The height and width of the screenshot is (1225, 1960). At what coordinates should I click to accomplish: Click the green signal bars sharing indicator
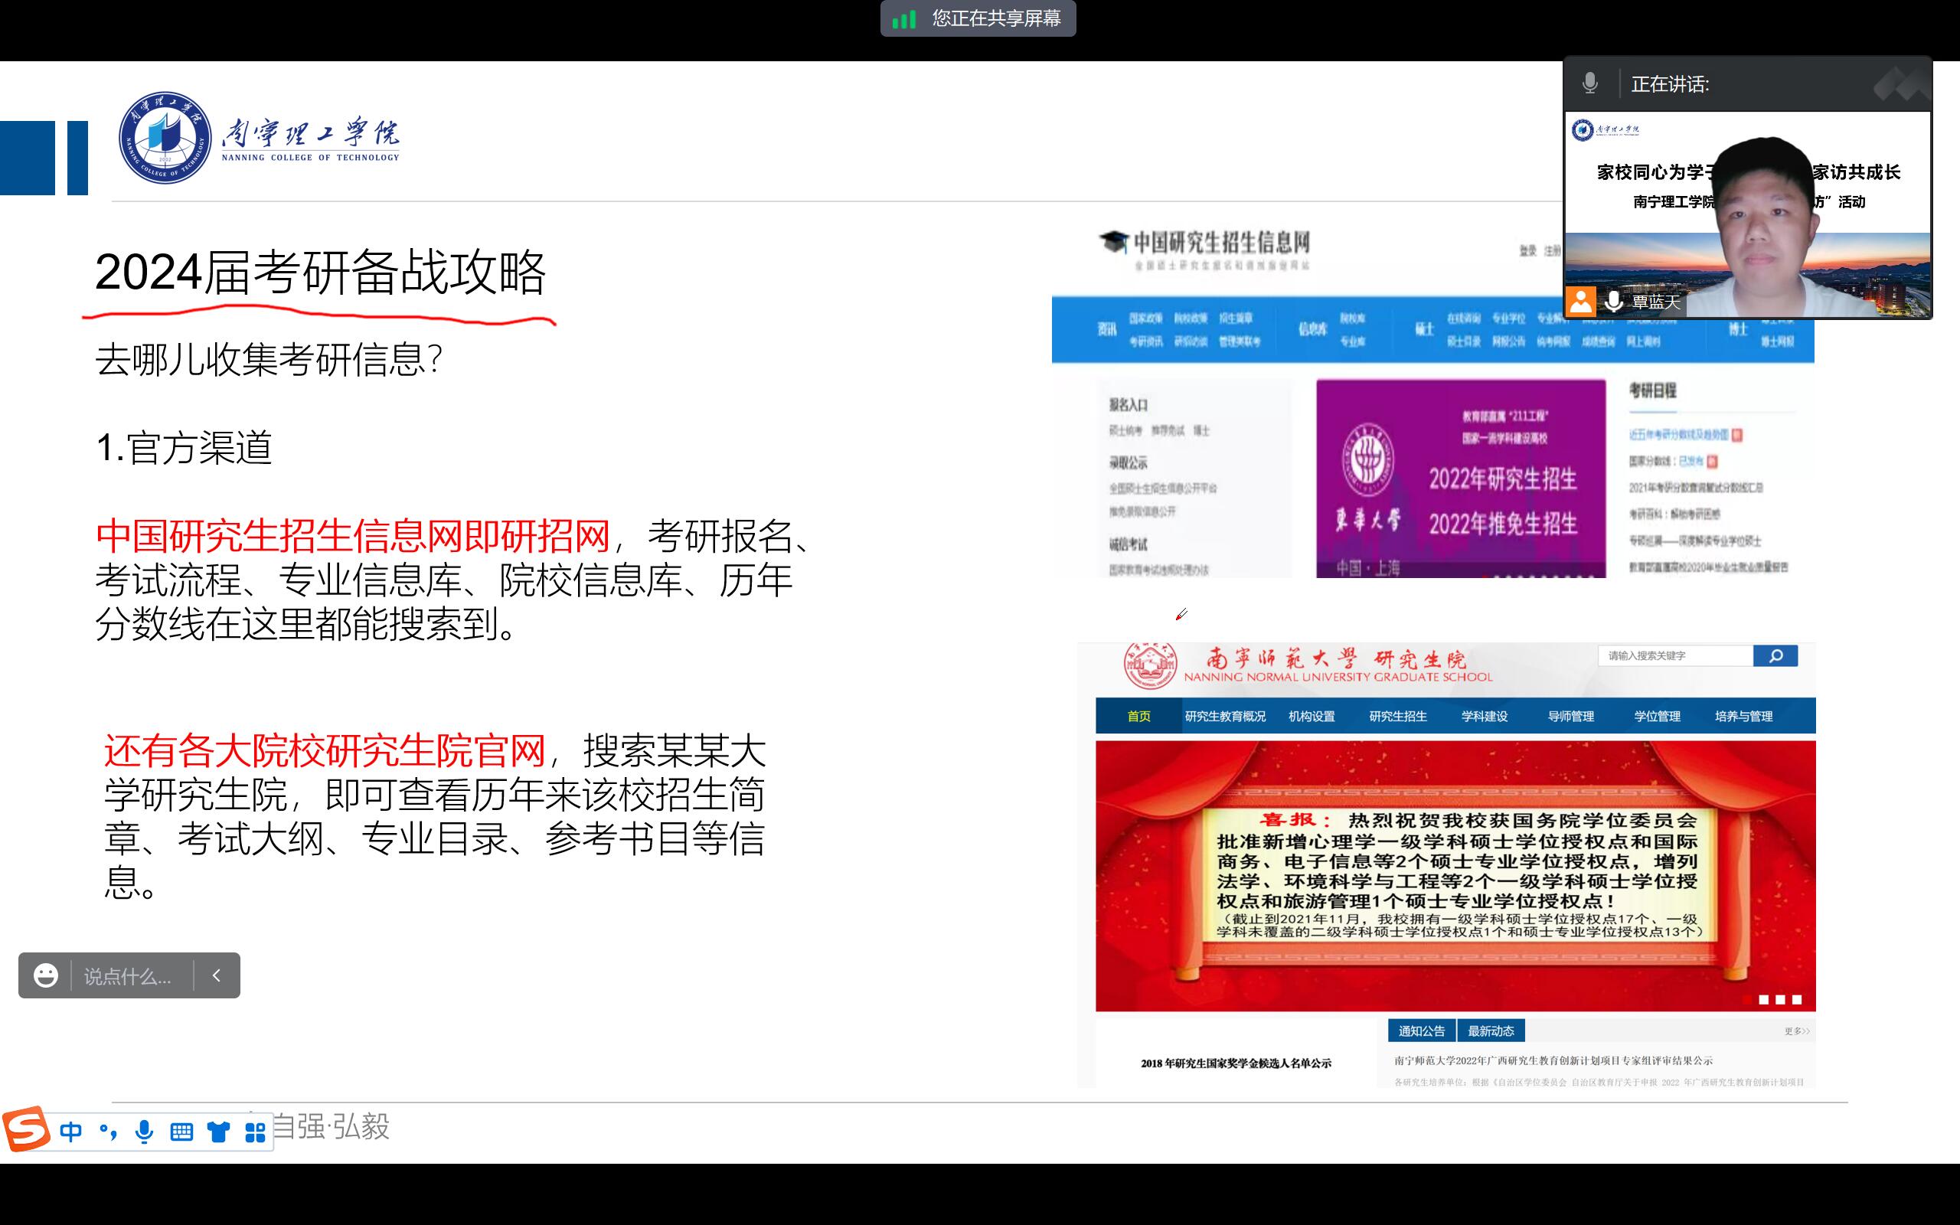click(904, 18)
